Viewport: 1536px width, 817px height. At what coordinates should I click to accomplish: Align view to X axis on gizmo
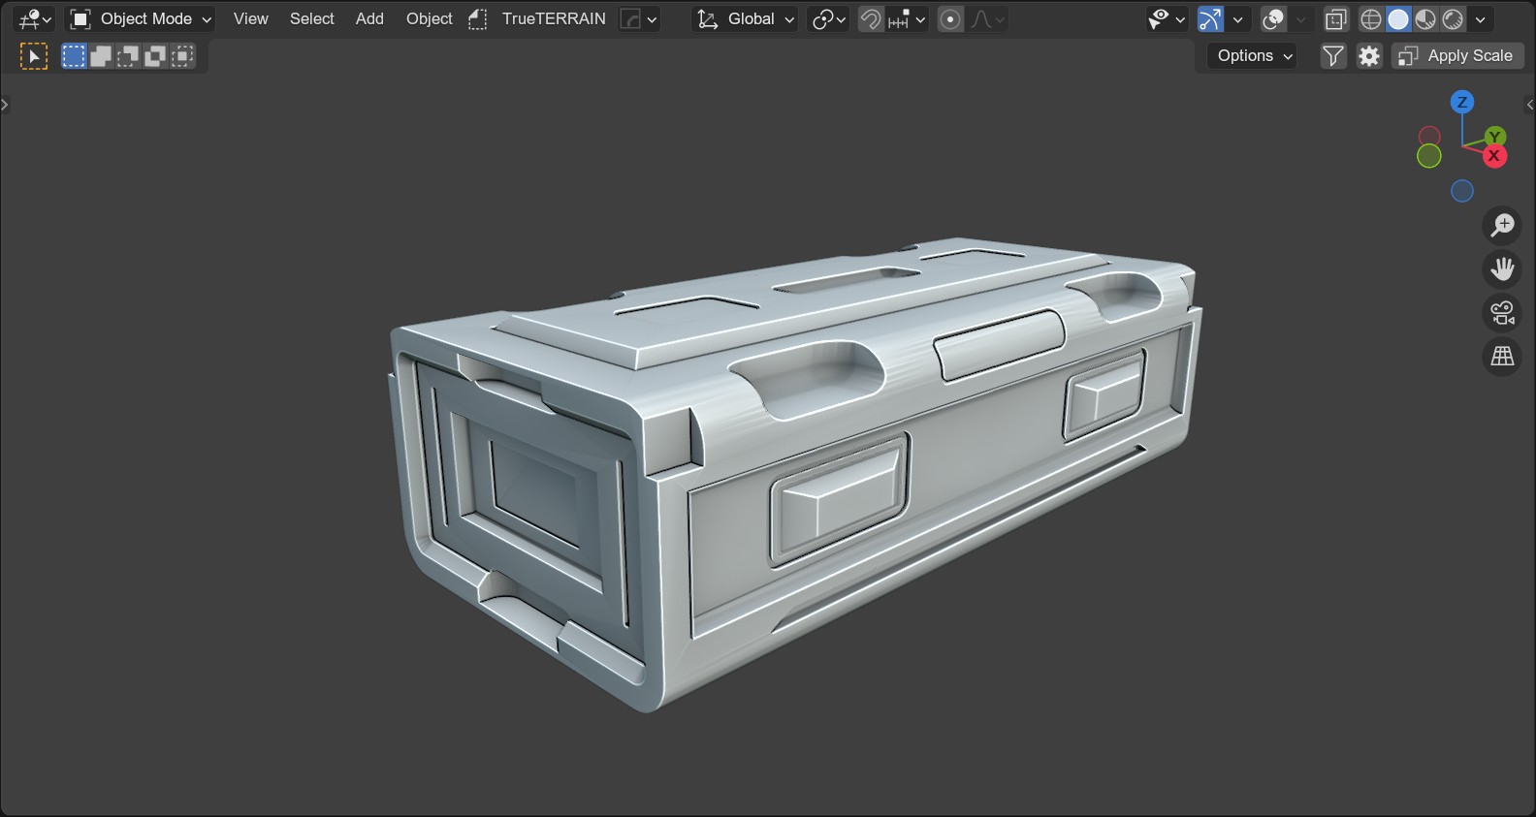click(x=1495, y=155)
